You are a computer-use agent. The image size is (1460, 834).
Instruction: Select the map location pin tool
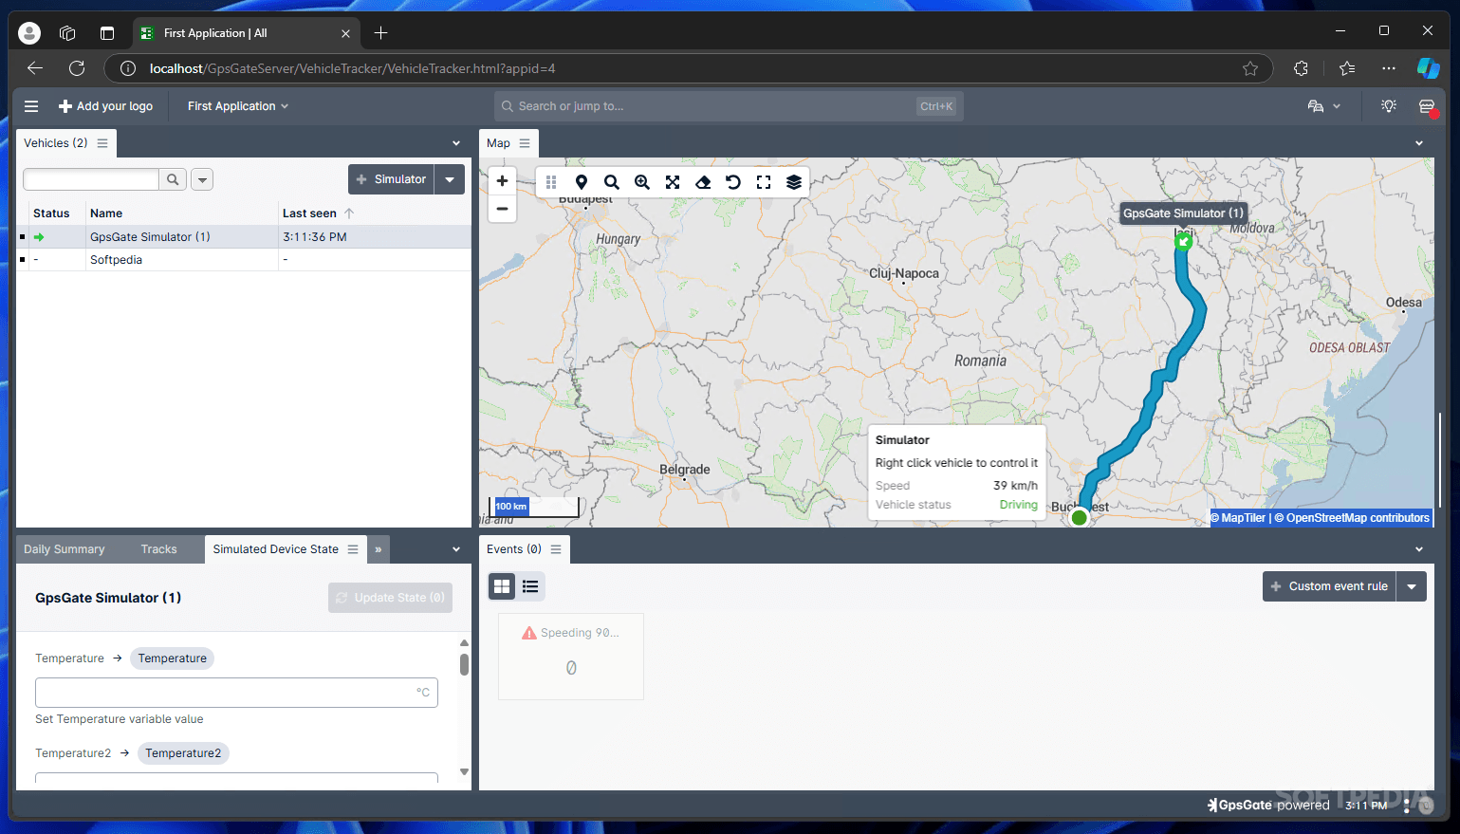(x=582, y=182)
